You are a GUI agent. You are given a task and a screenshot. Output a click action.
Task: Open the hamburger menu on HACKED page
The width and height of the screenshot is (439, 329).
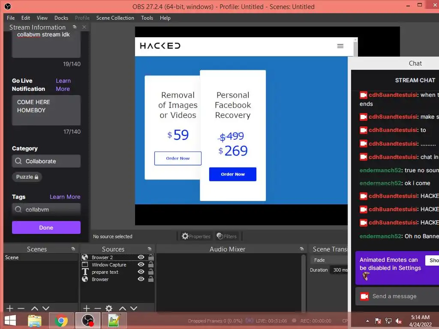tap(340, 46)
